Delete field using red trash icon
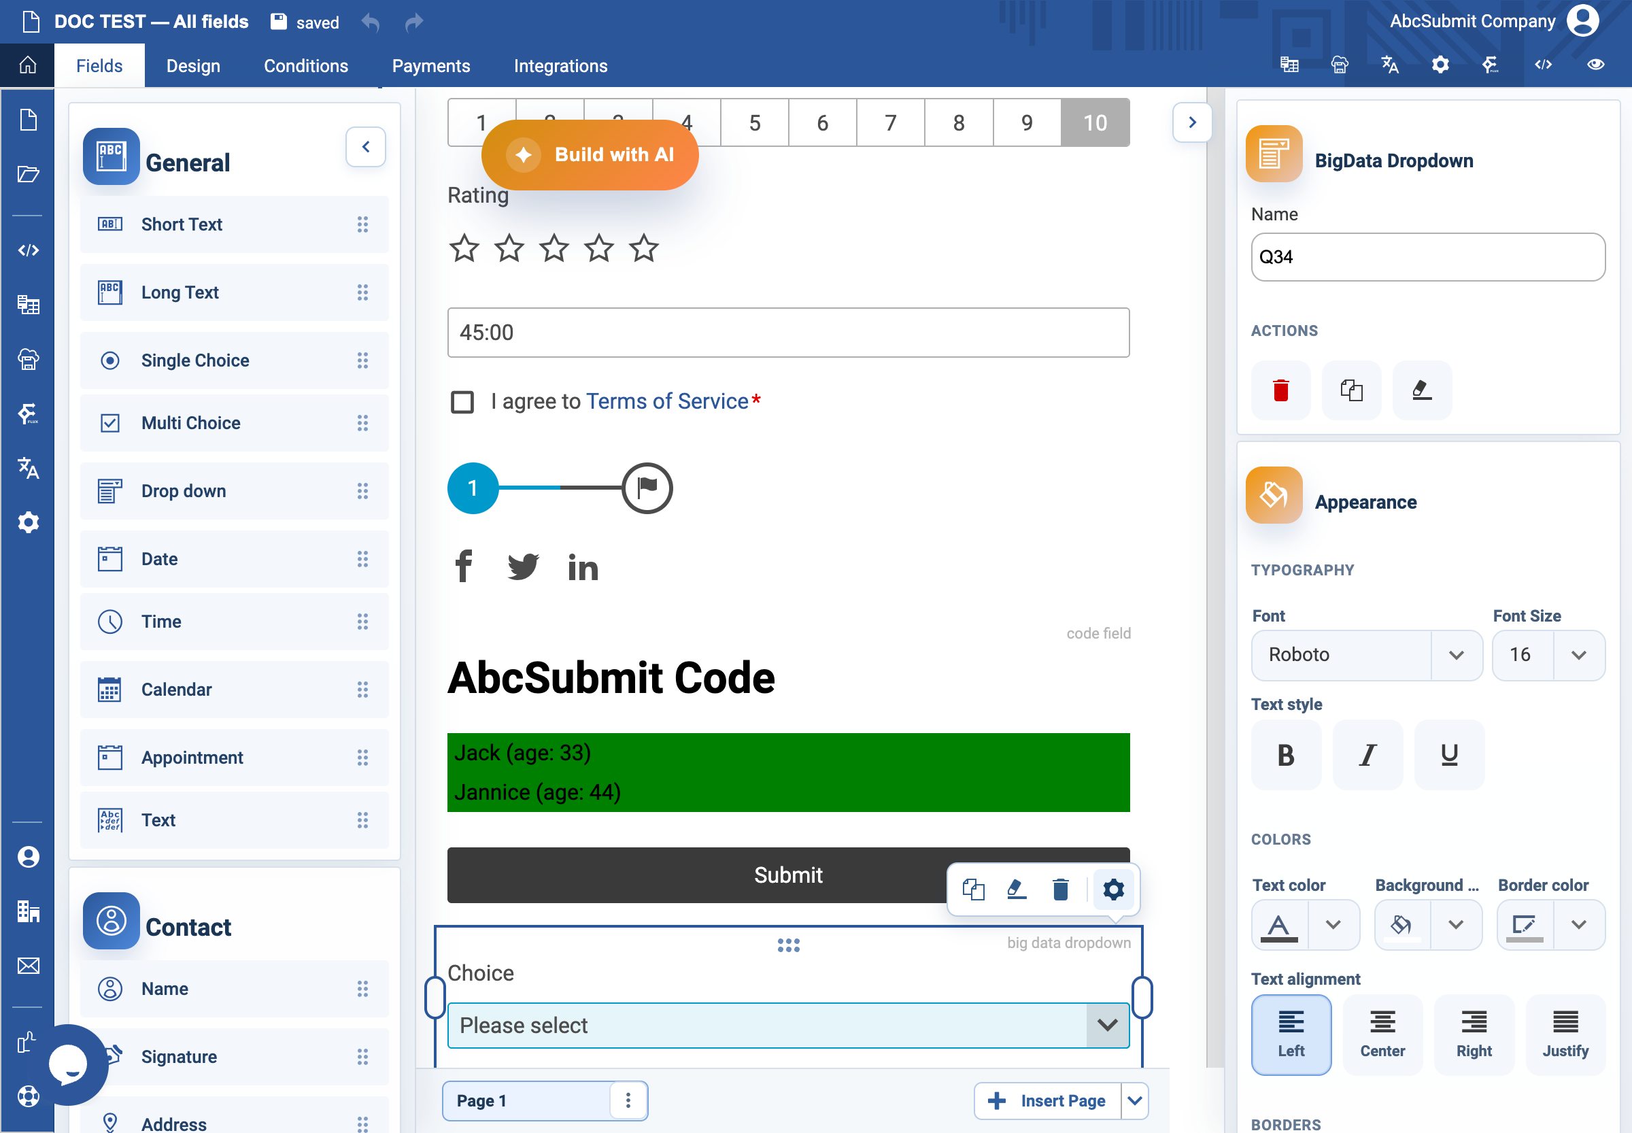1632x1133 pixels. (1280, 390)
